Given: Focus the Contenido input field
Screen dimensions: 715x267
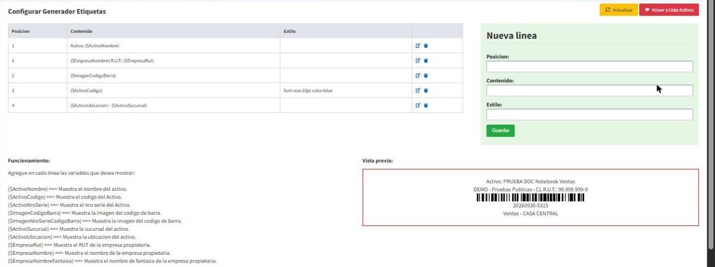Looking at the screenshot, I should pyautogui.click(x=590, y=90).
